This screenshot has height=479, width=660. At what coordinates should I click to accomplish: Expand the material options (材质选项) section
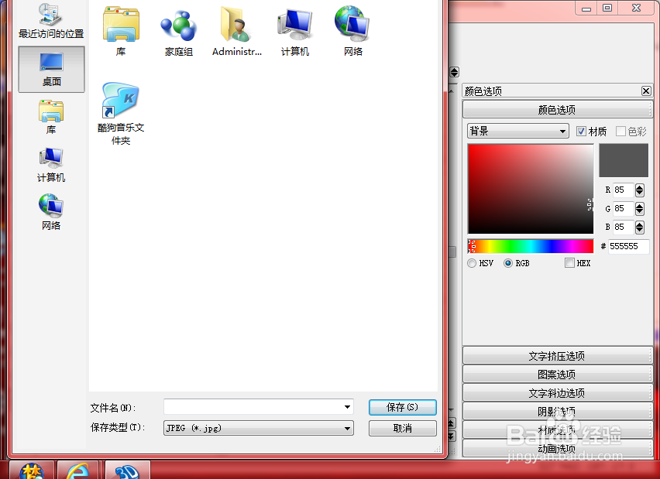click(x=557, y=429)
